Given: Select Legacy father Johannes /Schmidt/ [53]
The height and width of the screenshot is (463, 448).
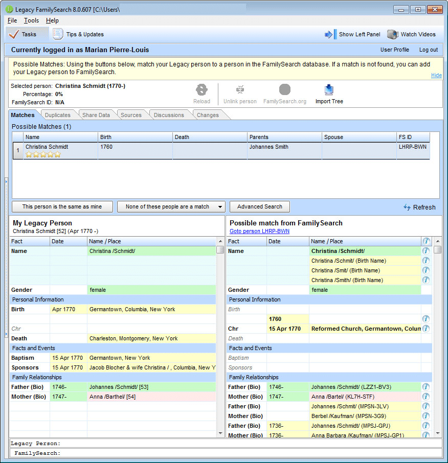Looking at the screenshot, I should [151, 387].
